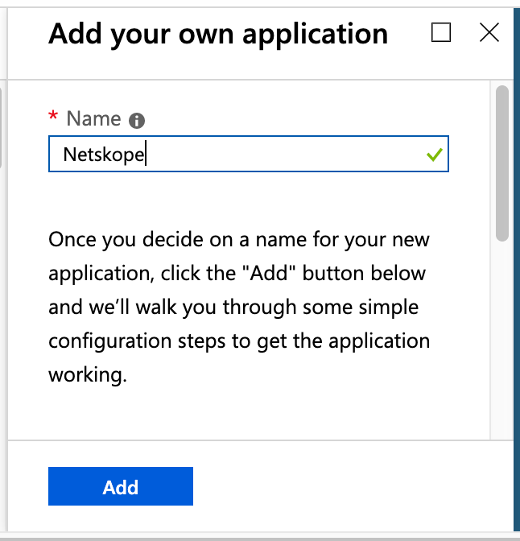Click the green validation checkmark icon

coord(435,155)
